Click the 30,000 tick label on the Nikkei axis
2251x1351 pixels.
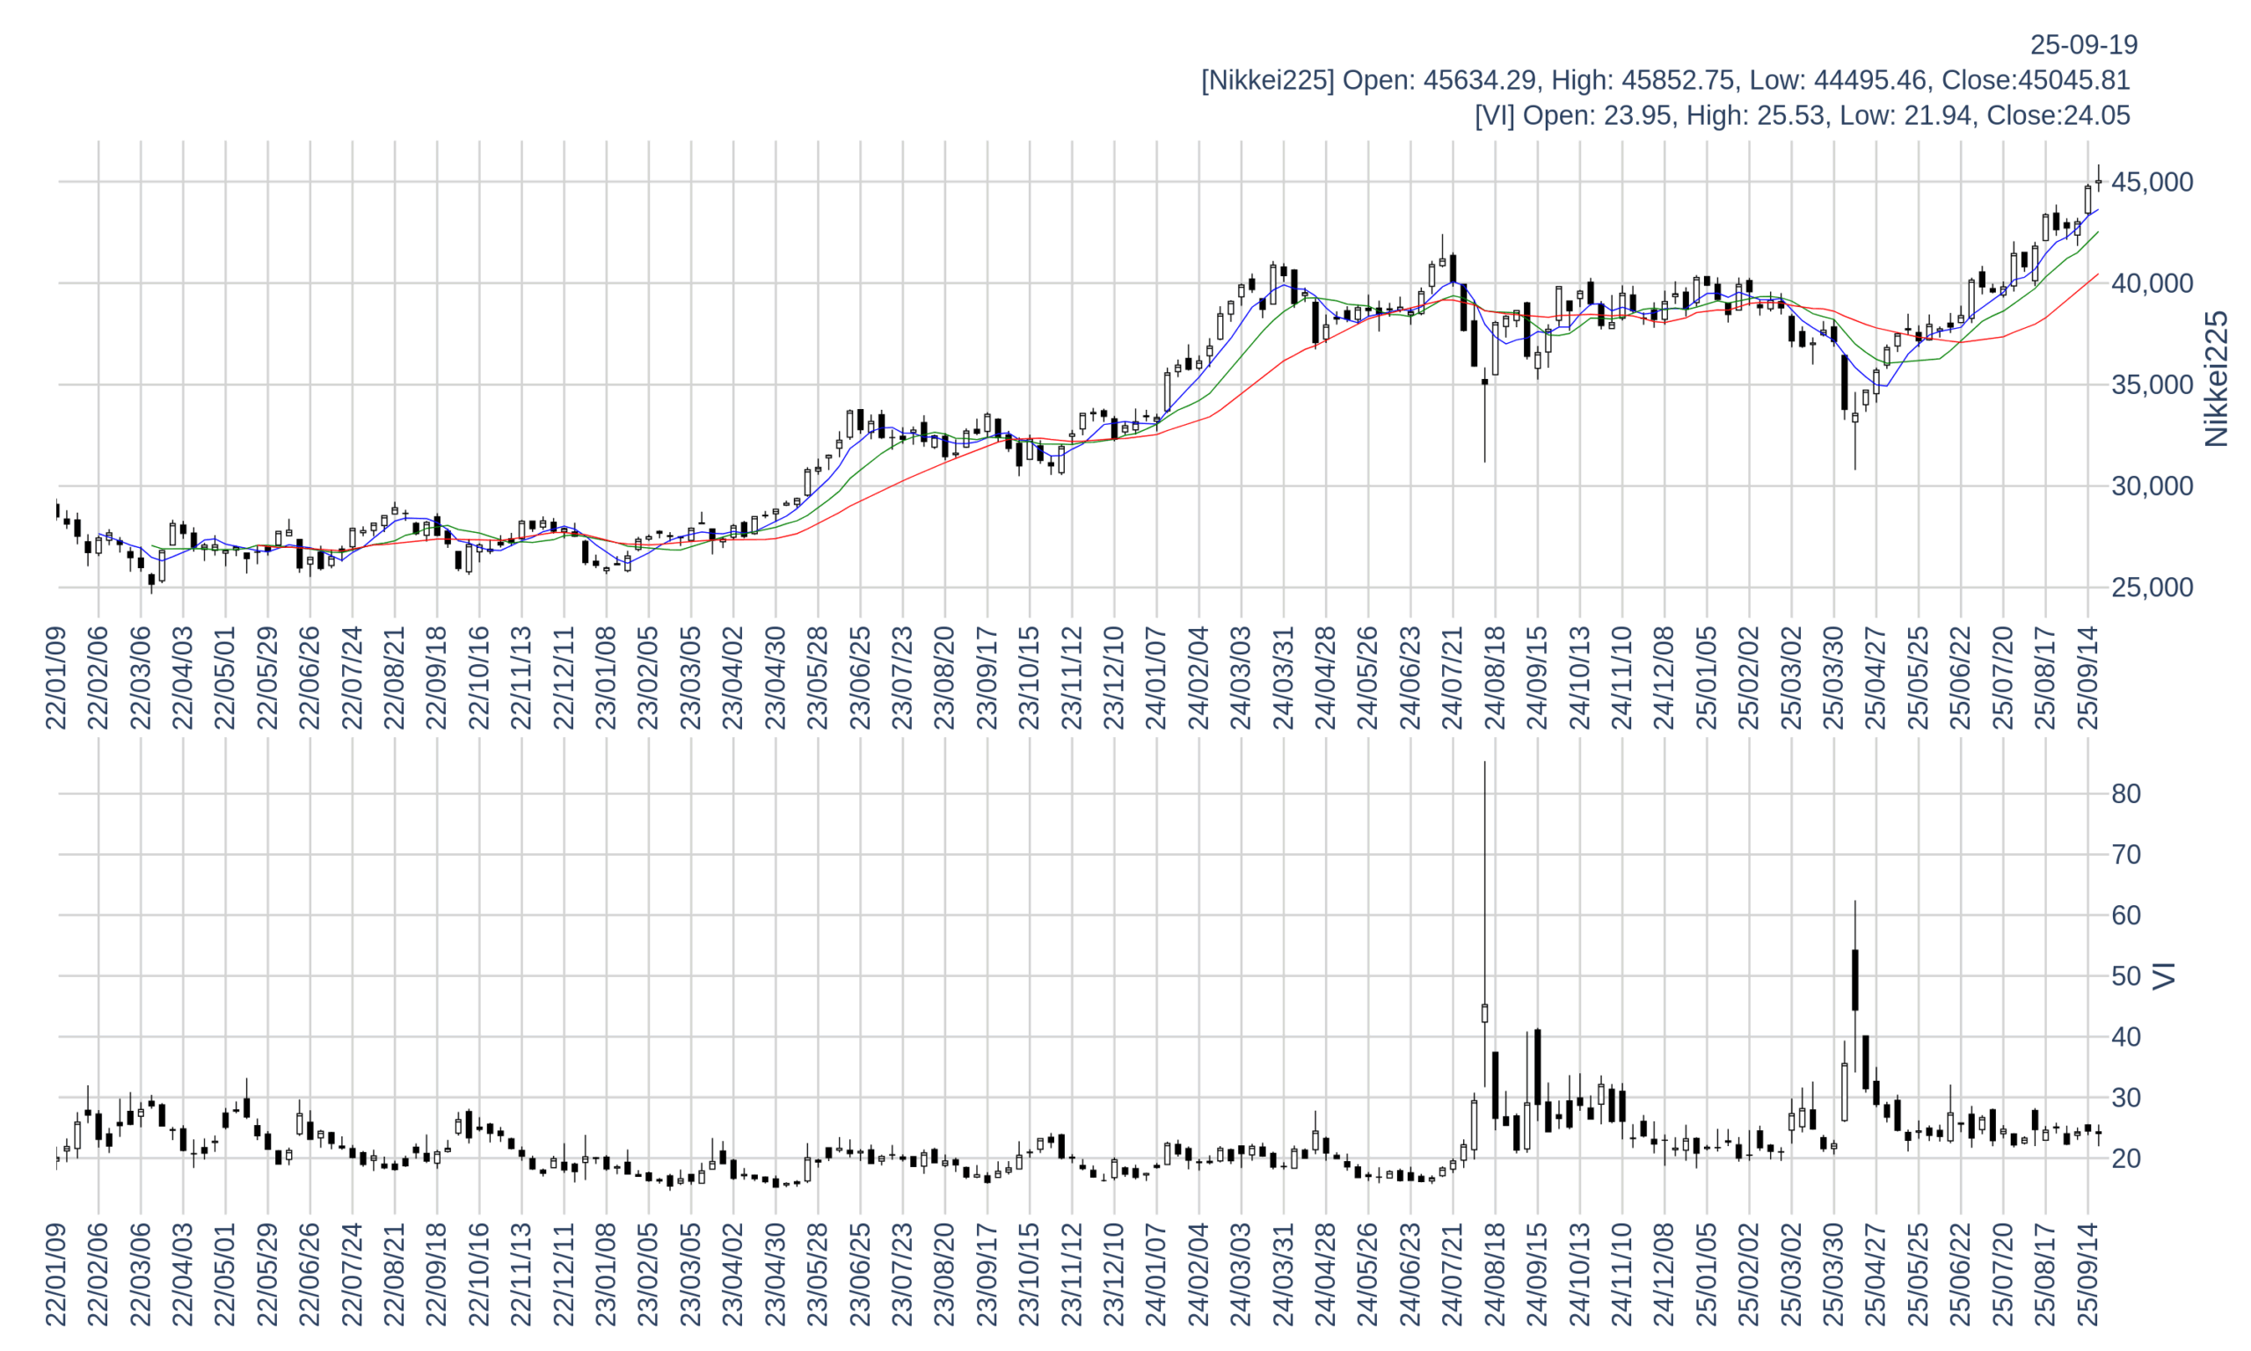coord(2151,486)
